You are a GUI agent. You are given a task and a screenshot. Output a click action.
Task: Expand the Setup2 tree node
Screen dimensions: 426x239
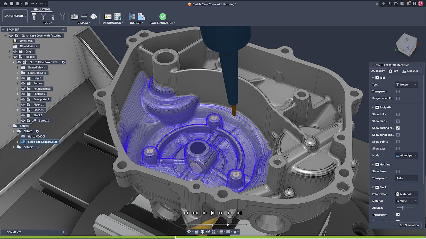pos(14,147)
